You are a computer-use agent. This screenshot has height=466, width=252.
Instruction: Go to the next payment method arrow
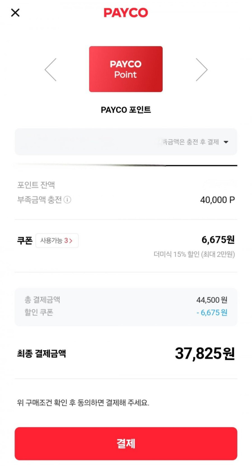pyautogui.click(x=202, y=70)
